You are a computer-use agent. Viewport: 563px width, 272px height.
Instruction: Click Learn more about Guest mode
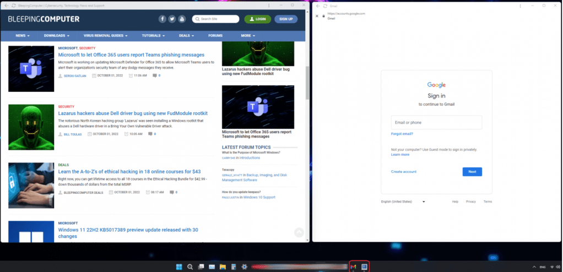point(400,155)
